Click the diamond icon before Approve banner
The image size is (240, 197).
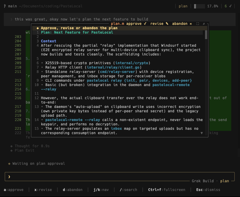point(38,28)
